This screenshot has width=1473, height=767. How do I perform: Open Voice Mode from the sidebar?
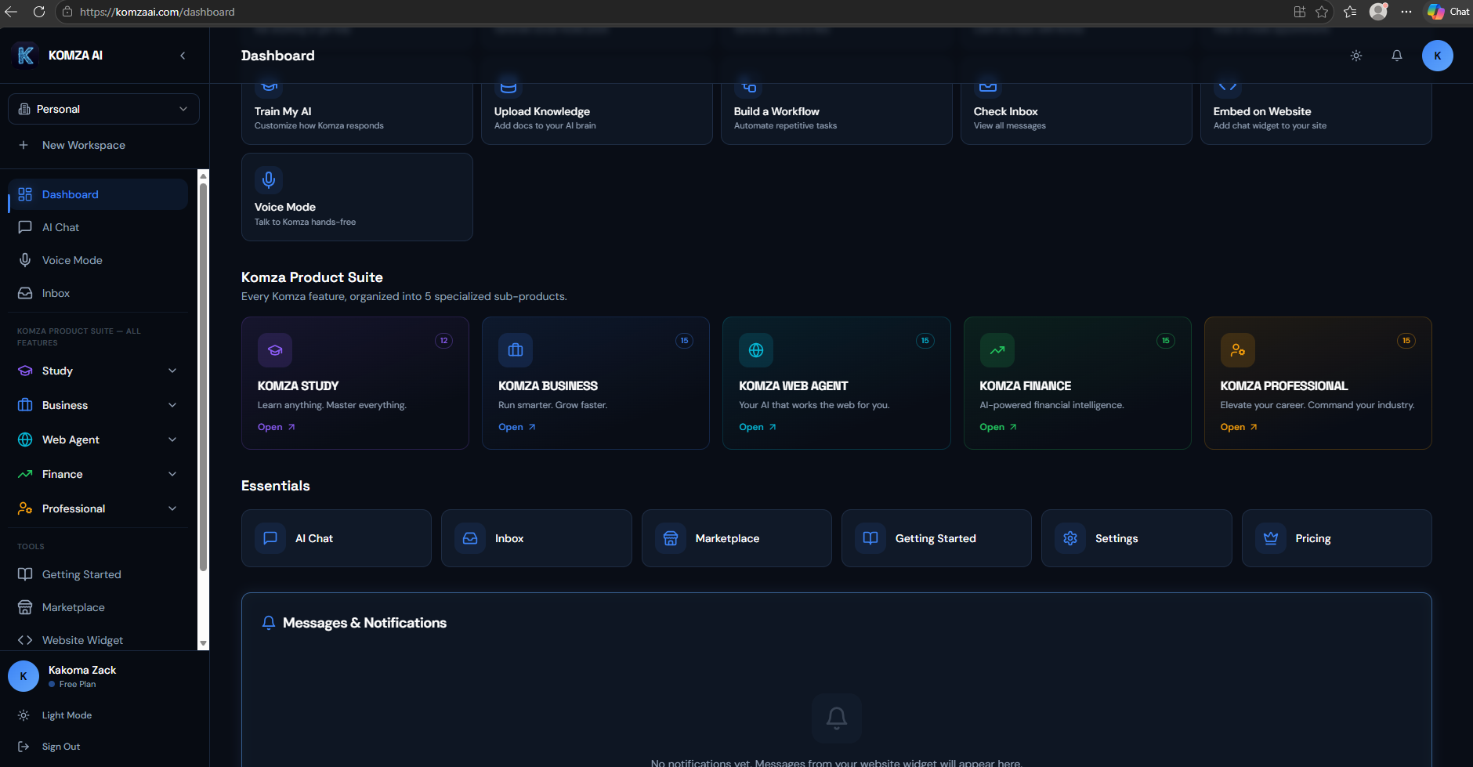98,260
